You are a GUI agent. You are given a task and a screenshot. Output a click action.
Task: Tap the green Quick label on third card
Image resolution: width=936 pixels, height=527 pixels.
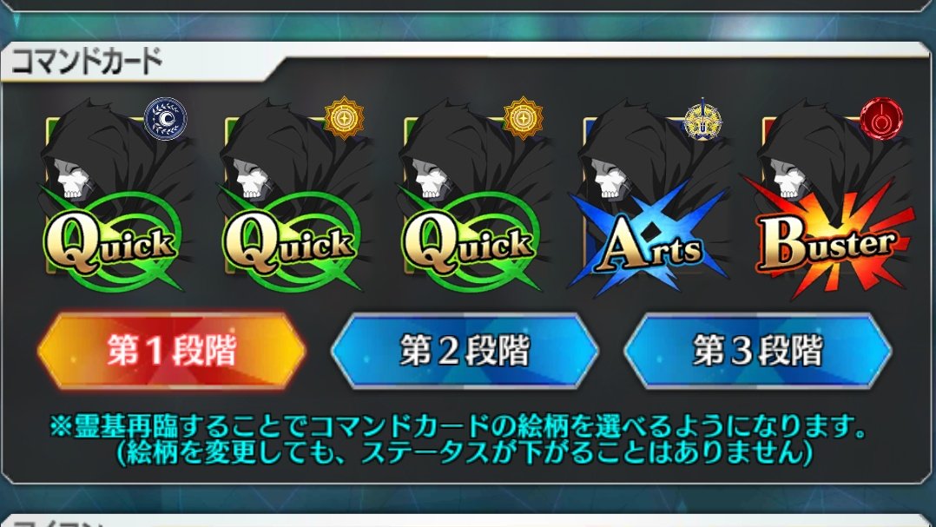click(468, 245)
